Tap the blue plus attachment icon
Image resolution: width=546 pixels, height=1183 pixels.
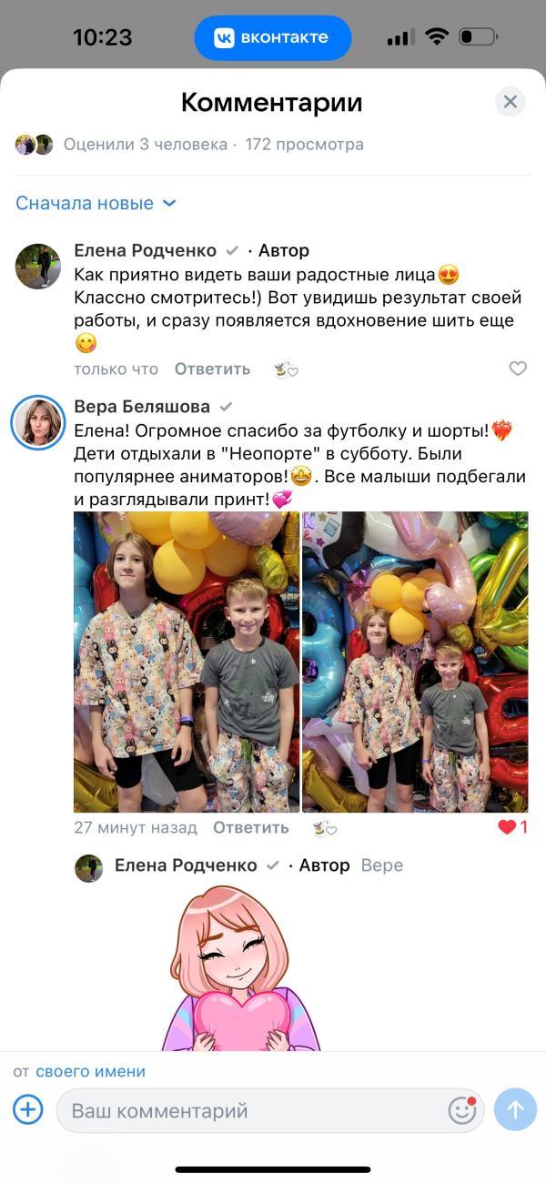click(x=28, y=1109)
